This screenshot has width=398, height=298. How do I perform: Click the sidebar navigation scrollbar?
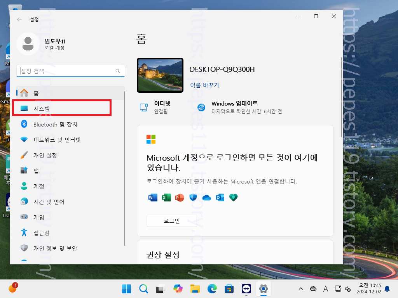tap(125, 168)
